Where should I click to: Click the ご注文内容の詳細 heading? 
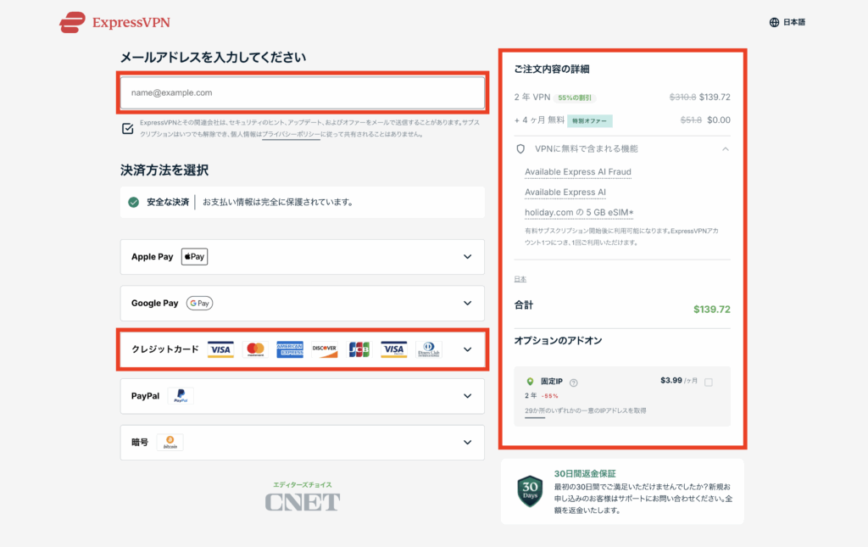(x=551, y=70)
